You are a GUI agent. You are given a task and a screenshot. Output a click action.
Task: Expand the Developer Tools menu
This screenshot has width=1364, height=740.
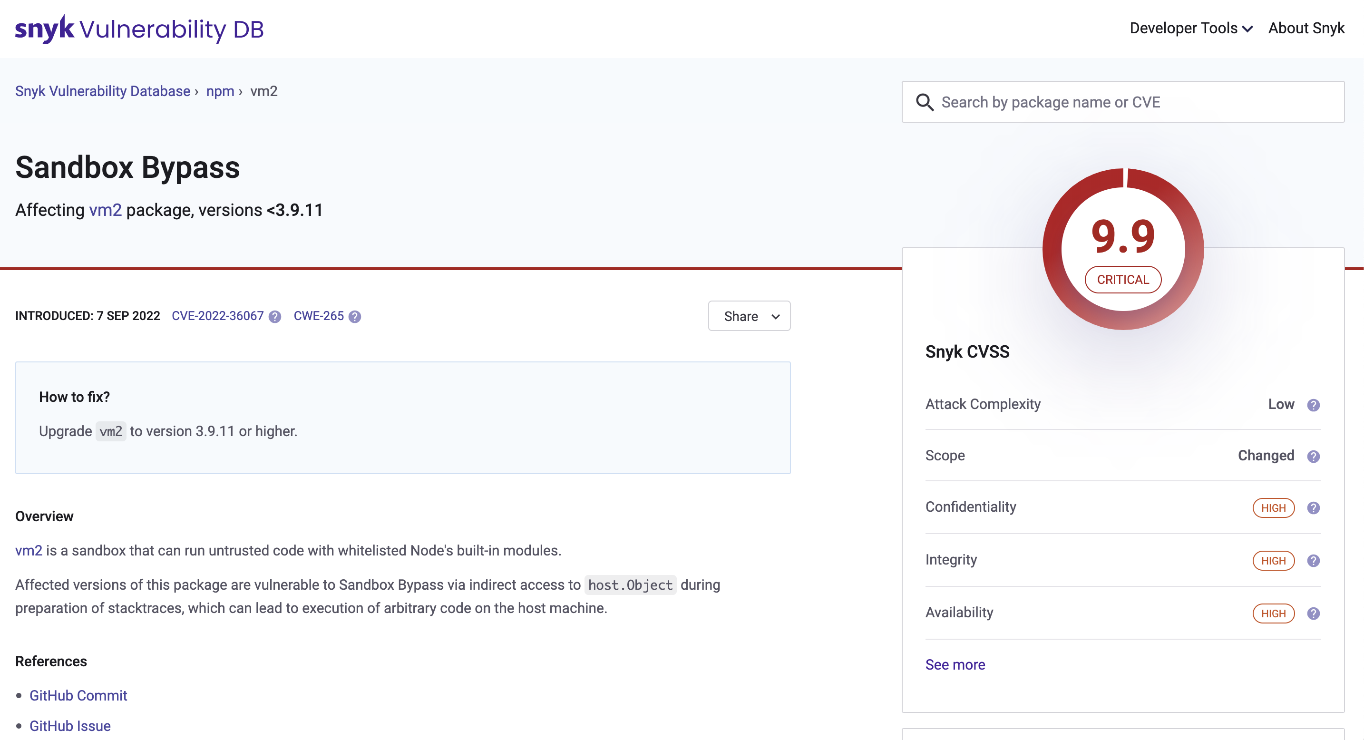pyautogui.click(x=1191, y=28)
